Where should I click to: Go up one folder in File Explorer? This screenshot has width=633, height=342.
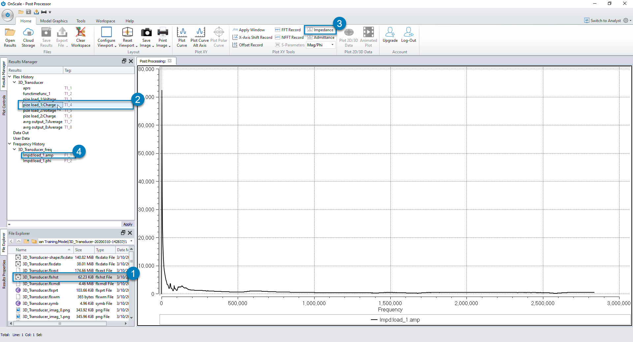point(19,241)
